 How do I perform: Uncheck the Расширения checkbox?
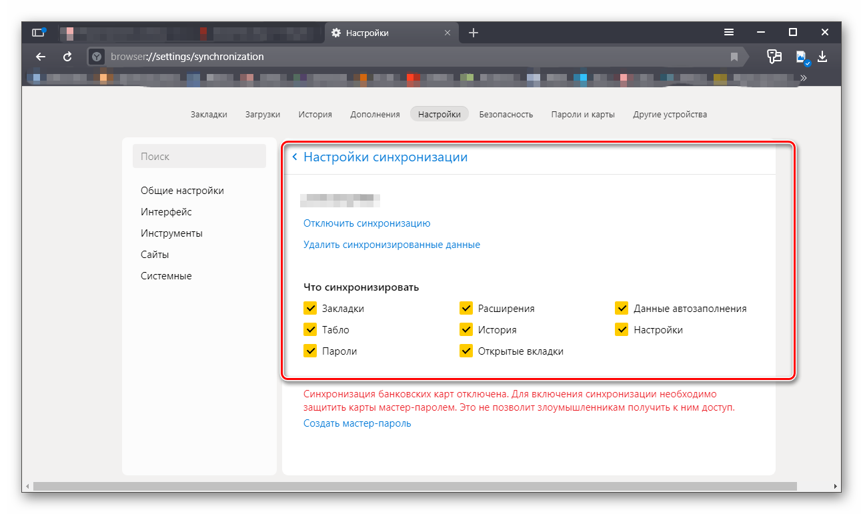[x=466, y=308]
